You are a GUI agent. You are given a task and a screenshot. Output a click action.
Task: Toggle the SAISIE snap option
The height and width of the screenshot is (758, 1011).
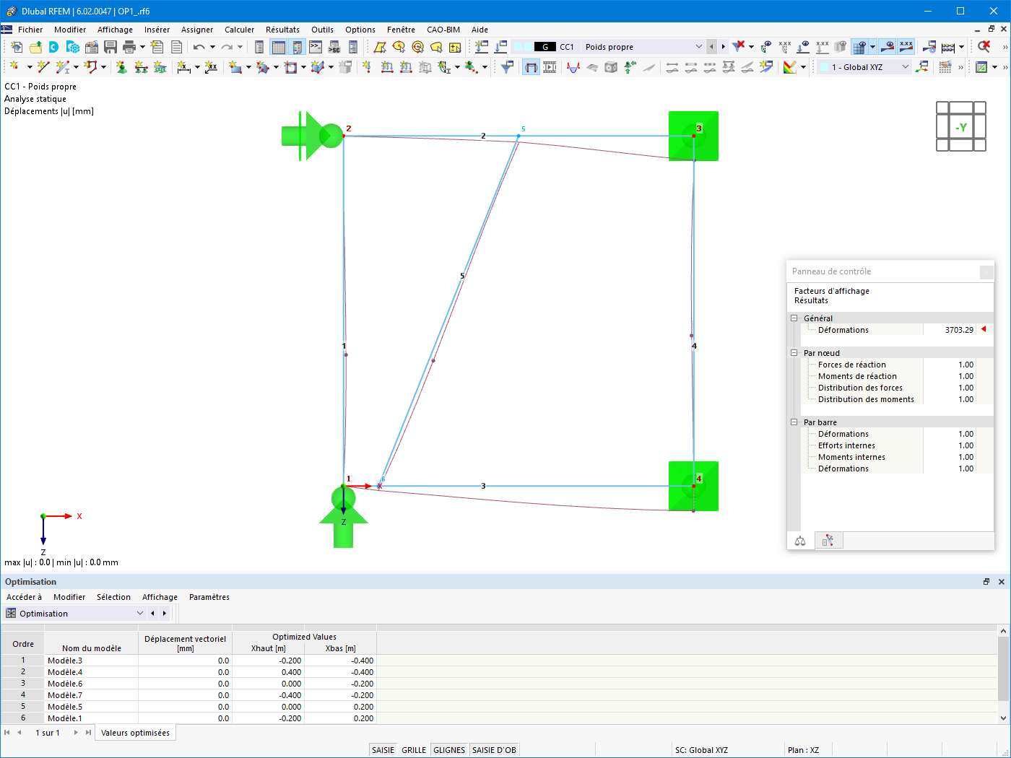[x=383, y=750]
